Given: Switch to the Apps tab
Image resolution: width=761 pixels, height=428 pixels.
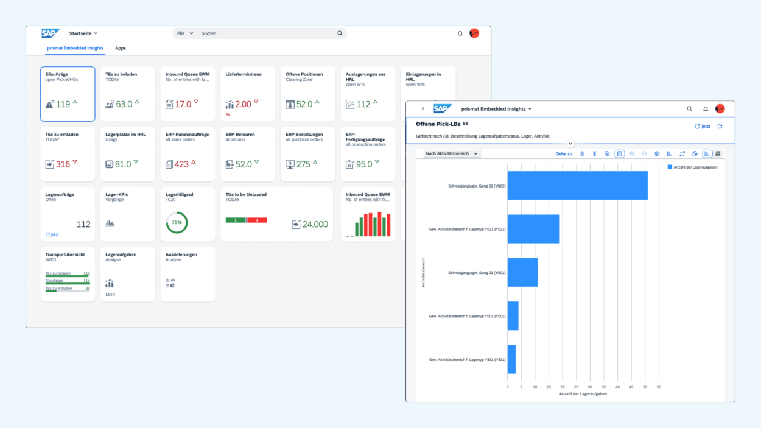Looking at the screenshot, I should click(120, 47).
